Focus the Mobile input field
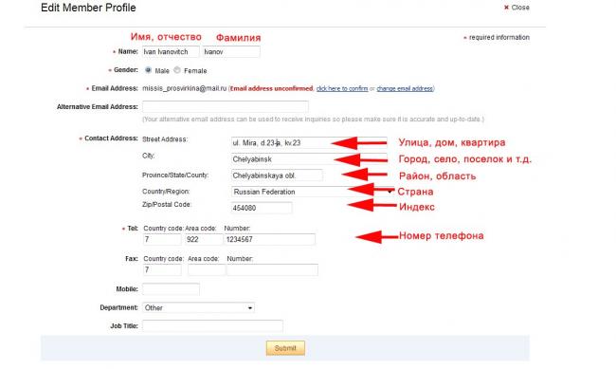 (x=171, y=289)
